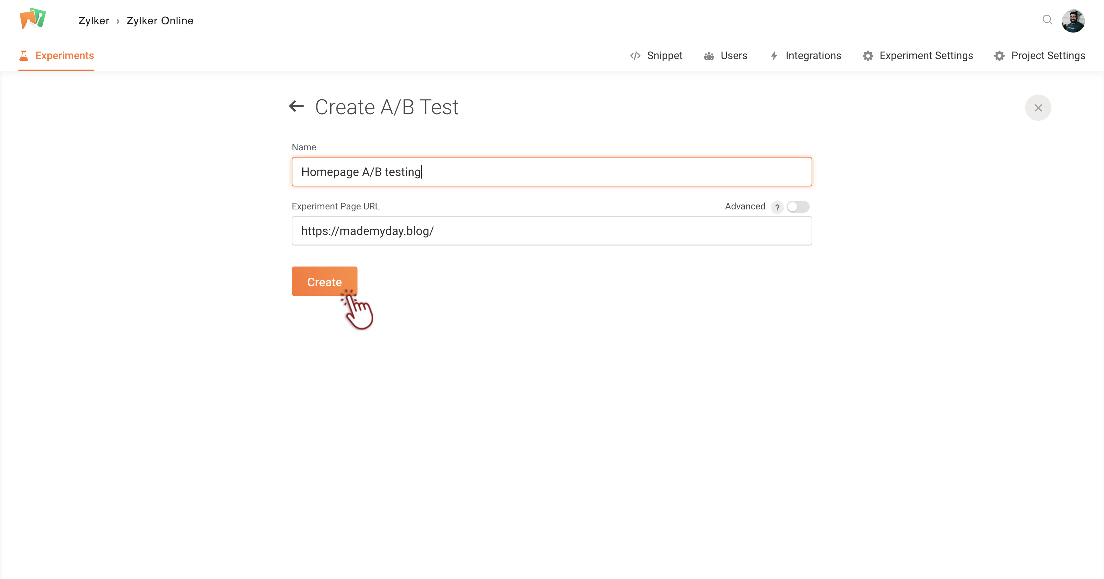The height and width of the screenshot is (579, 1104).
Task: Open the Project Settings menu
Action: click(1048, 56)
